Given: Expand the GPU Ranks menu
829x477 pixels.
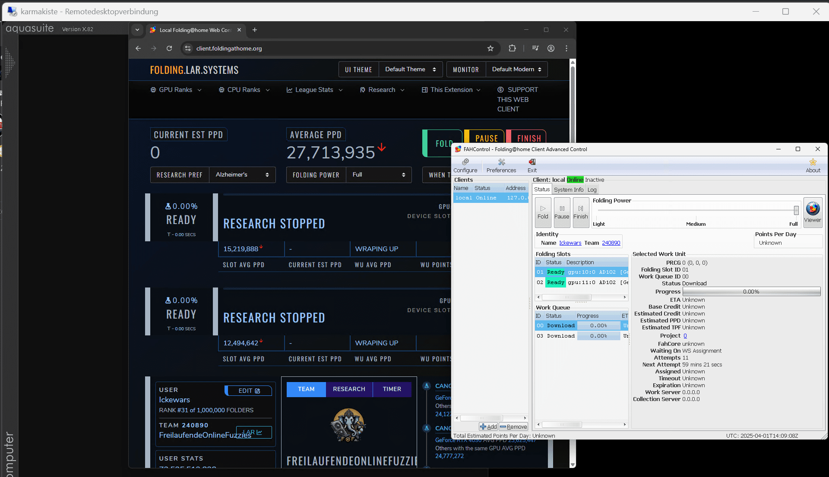Looking at the screenshot, I should (176, 90).
